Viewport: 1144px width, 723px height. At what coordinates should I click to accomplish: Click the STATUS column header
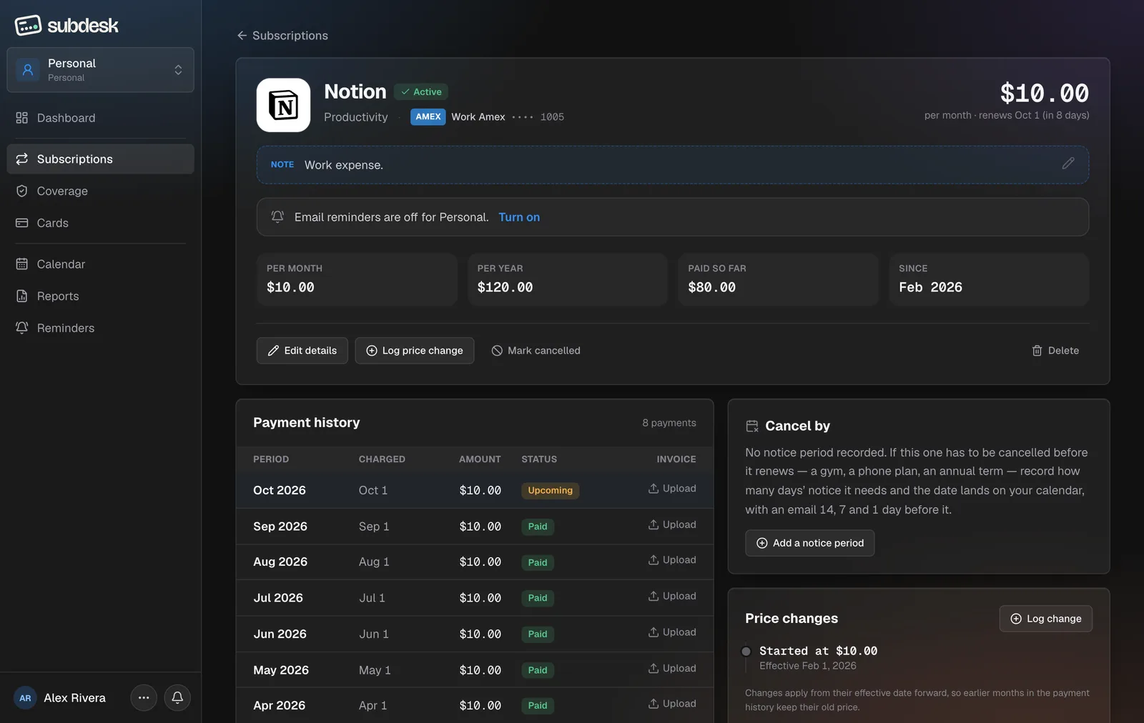tap(539, 459)
